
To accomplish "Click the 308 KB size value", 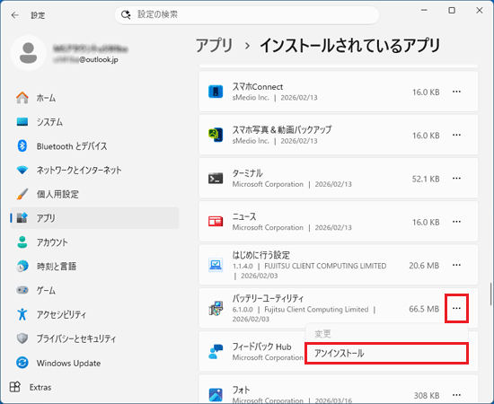I will 427,395.
